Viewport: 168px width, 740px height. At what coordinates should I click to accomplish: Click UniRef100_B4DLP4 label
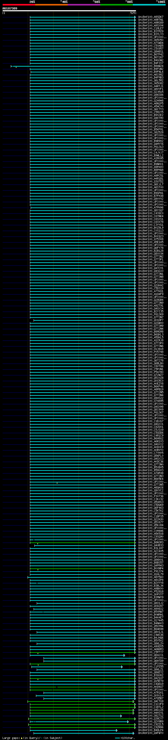150,730
